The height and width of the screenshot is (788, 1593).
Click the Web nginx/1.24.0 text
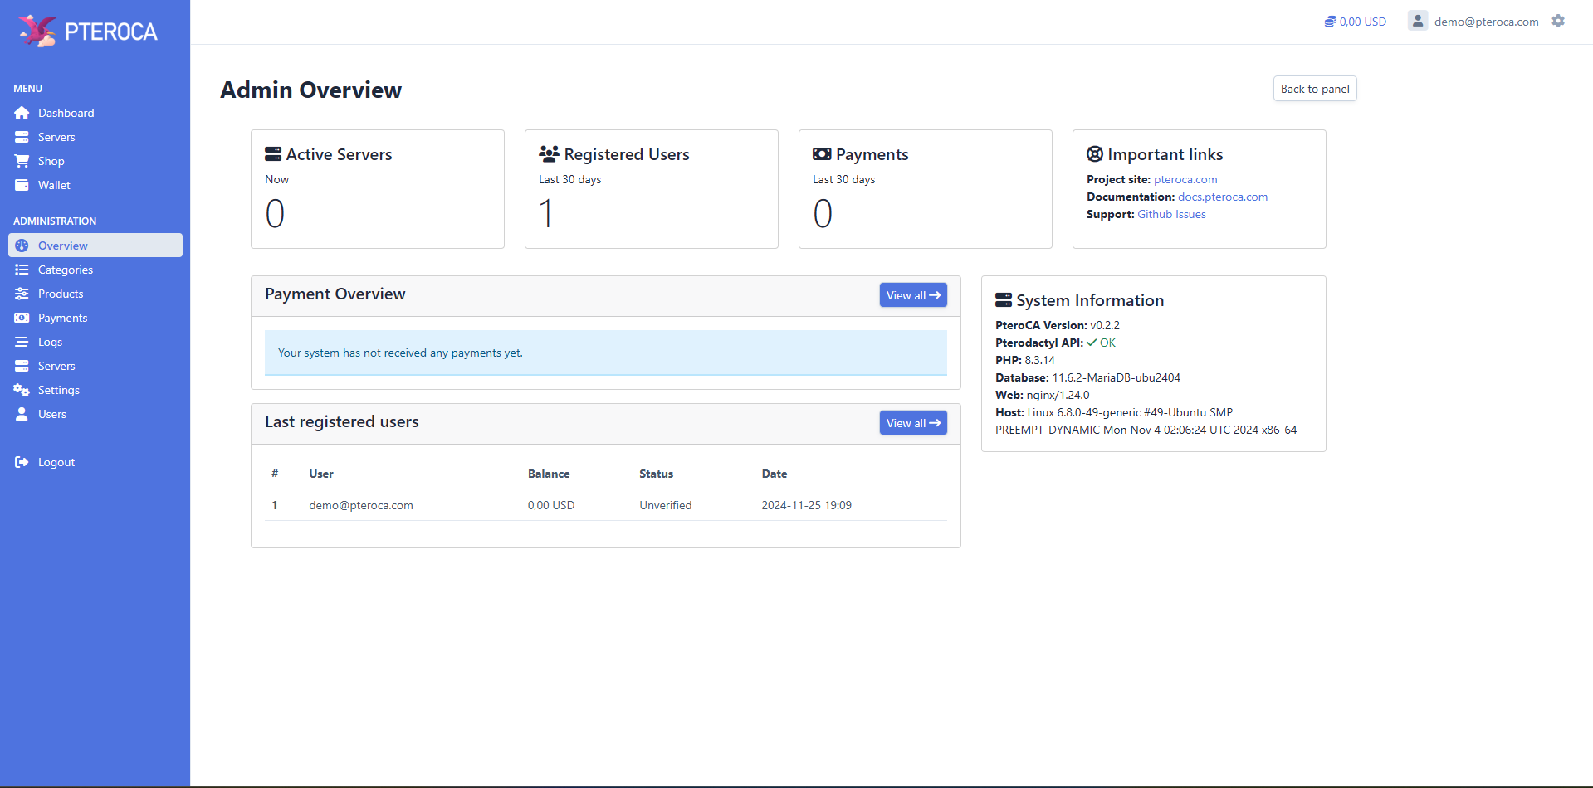click(1042, 395)
